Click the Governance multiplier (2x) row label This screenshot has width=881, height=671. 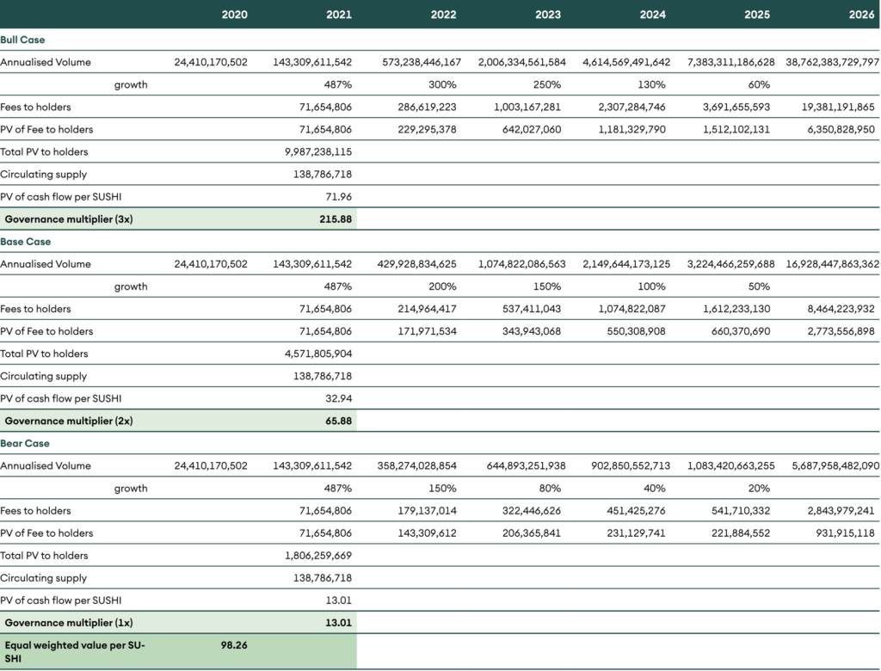[x=69, y=421]
